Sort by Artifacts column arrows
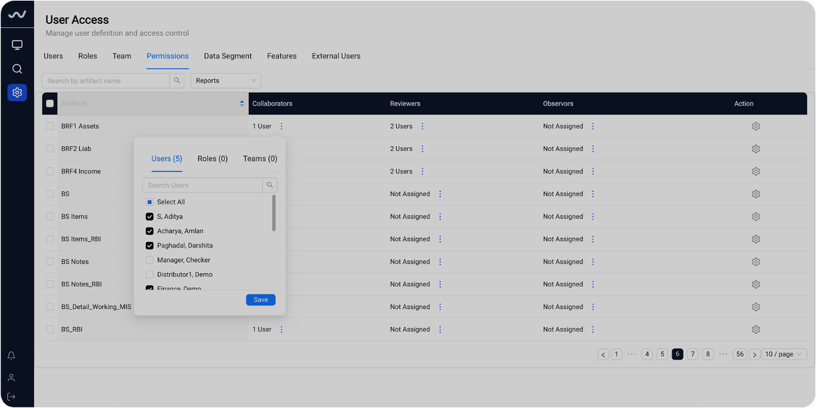 (242, 104)
